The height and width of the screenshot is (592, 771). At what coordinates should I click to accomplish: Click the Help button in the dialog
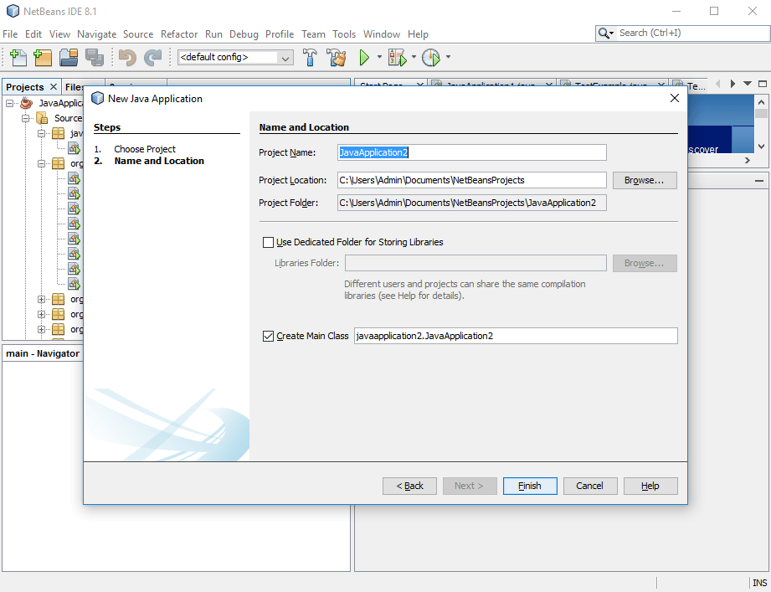[650, 486]
